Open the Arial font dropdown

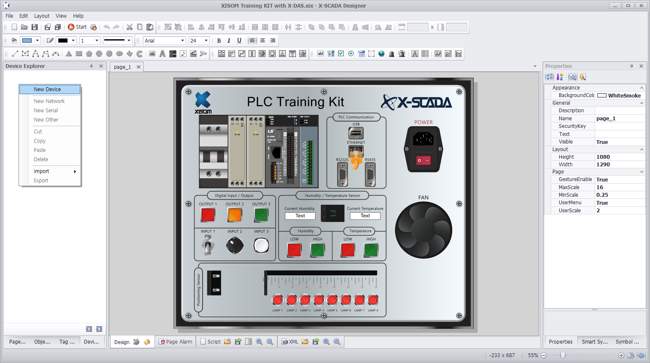point(182,41)
